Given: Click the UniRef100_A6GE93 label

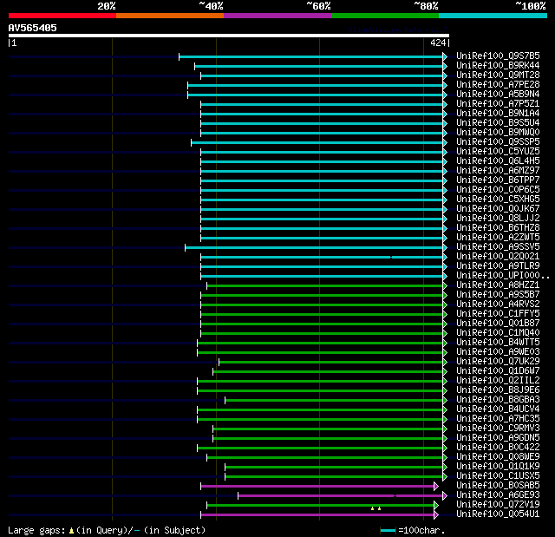Looking at the screenshot, I should coord(498,495).
